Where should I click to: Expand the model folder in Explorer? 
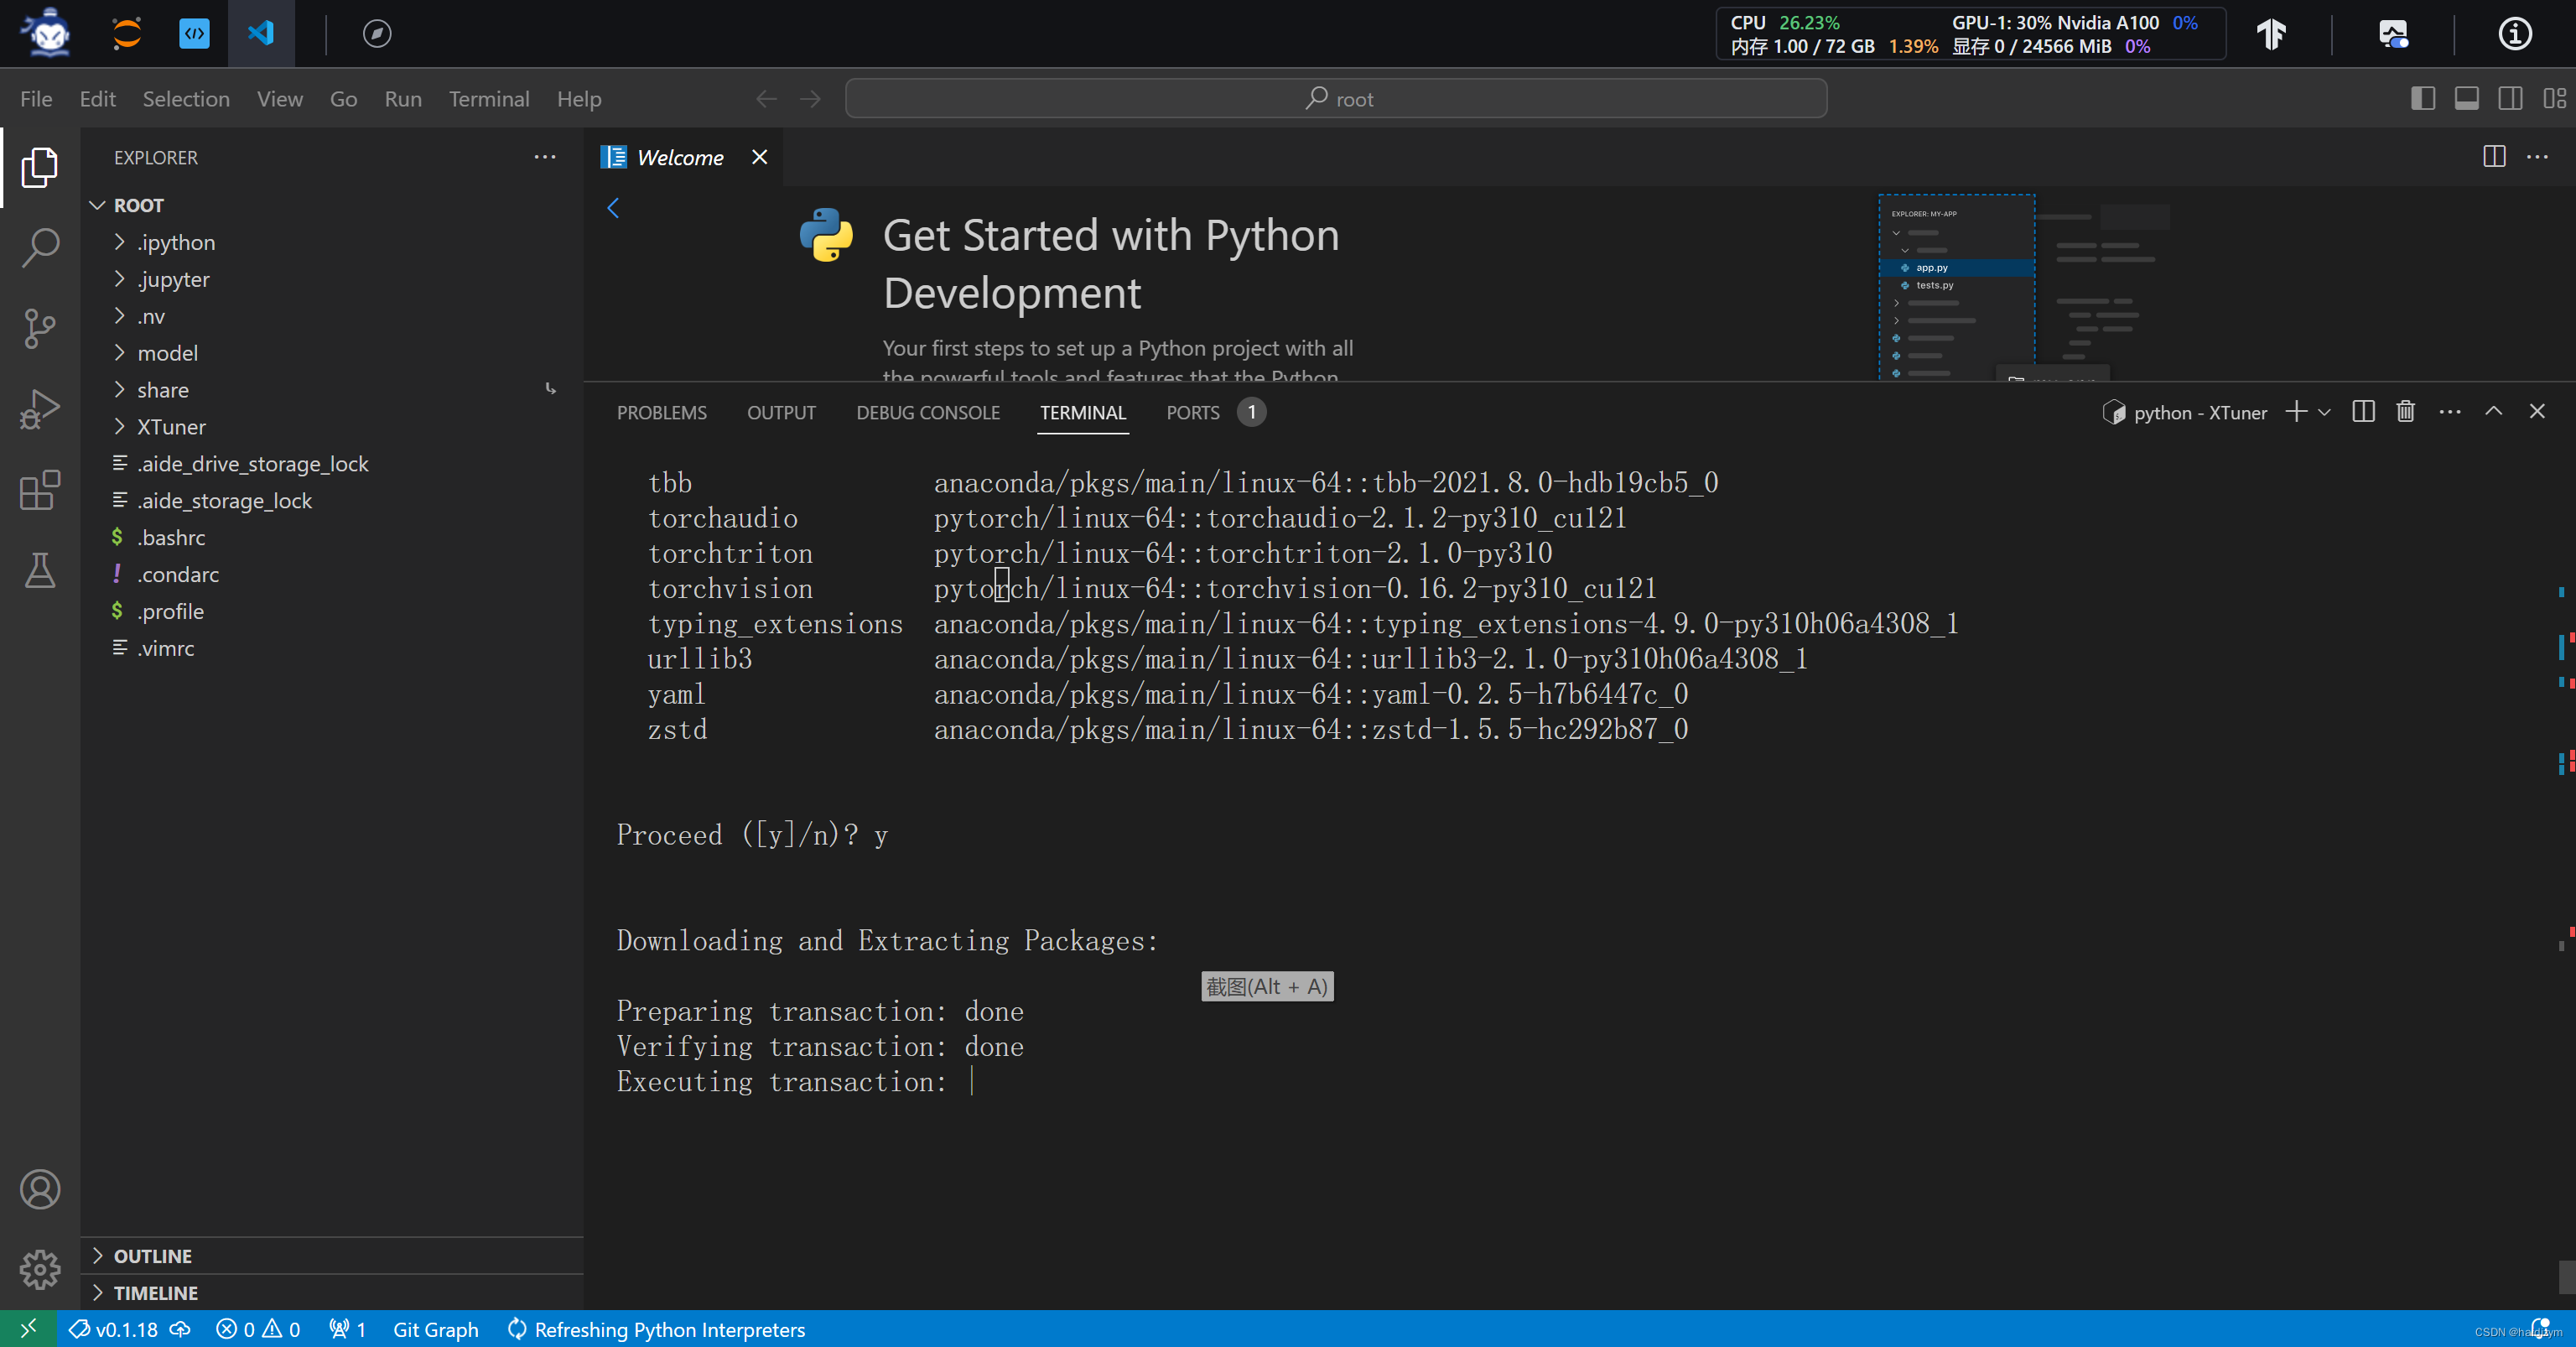pos(165,351)
